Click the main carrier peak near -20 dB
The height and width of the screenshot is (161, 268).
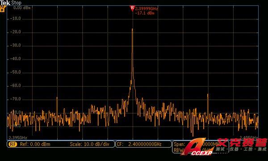pos(133,30)
